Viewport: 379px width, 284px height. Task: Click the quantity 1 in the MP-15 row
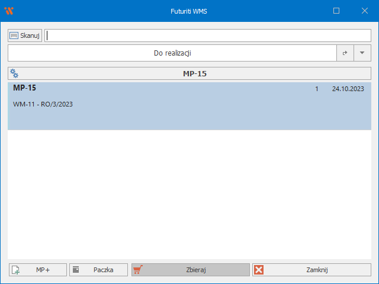tap(317, 89)
